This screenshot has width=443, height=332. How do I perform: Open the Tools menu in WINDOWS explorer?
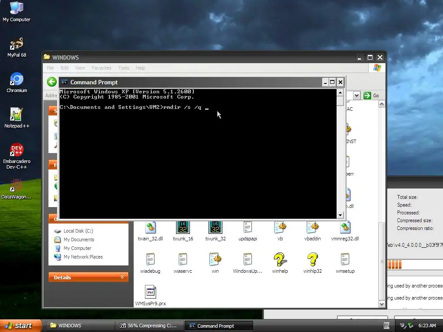tap(123, 68)
